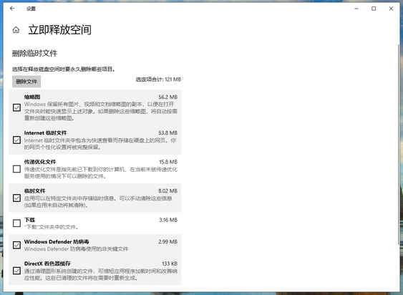This screenshot has width=403, height=295.
Task: Click the 缩略图 item title
Action: click(x=32, y=97)
